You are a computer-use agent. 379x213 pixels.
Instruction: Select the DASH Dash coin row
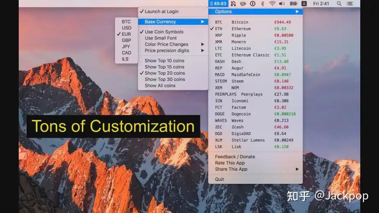(x=255, y=61)
